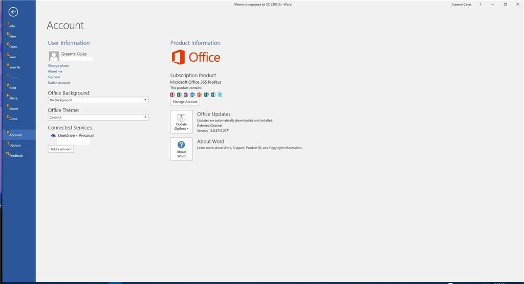Click Graeme Coles name in title bar
The height and width of the screenshot is (284, 524).
tap(461, 4)
